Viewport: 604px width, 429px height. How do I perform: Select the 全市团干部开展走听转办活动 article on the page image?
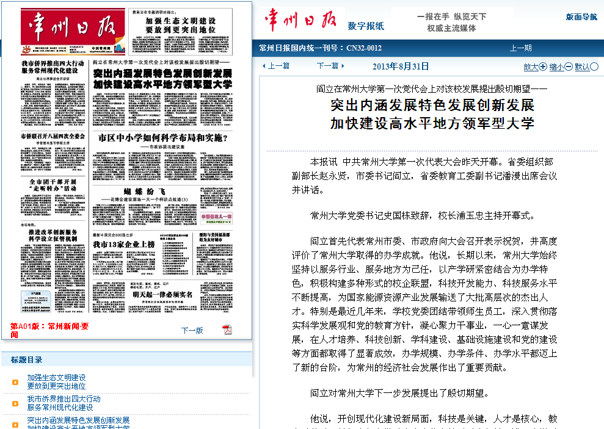tap(53, 197)
